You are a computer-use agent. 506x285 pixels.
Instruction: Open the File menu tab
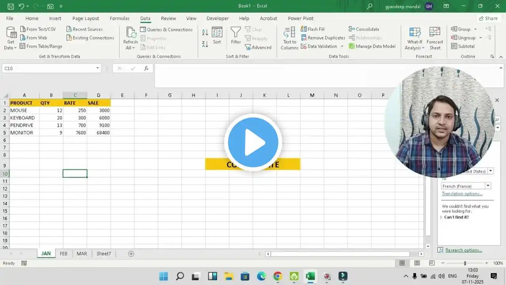coord(9,19)
